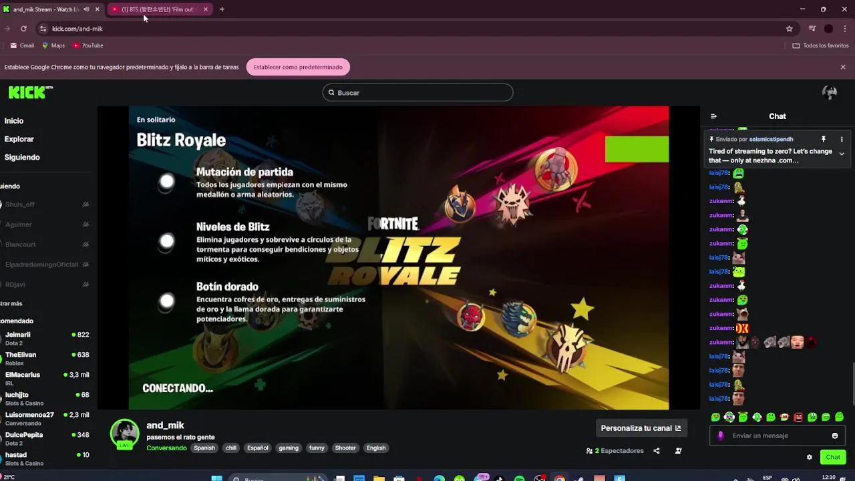Bookmark this page with the star icon
This screenshot has height=481, width=855.
[790, 29]
